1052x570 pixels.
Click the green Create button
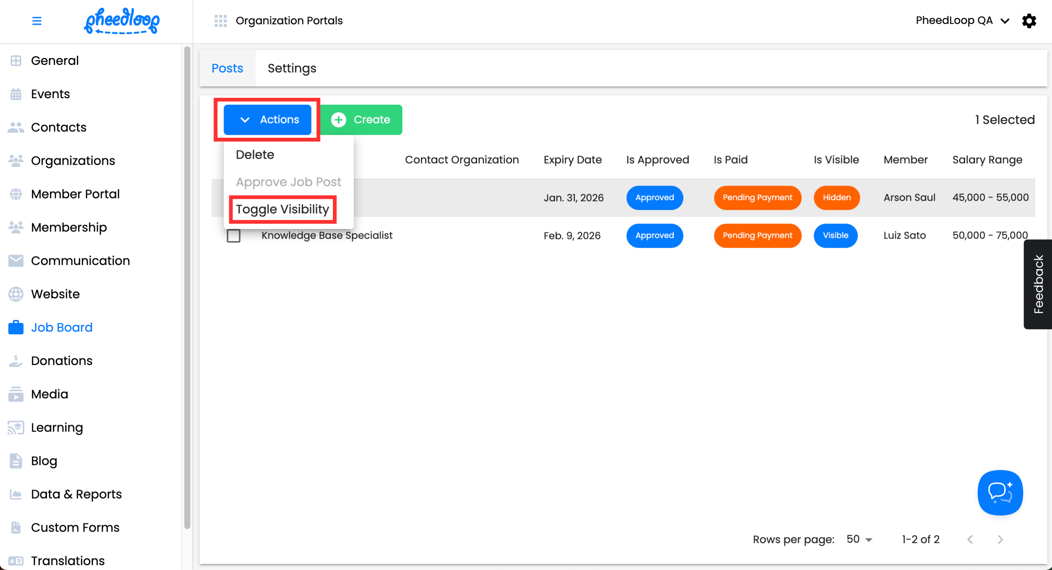(x=361, y=120)
